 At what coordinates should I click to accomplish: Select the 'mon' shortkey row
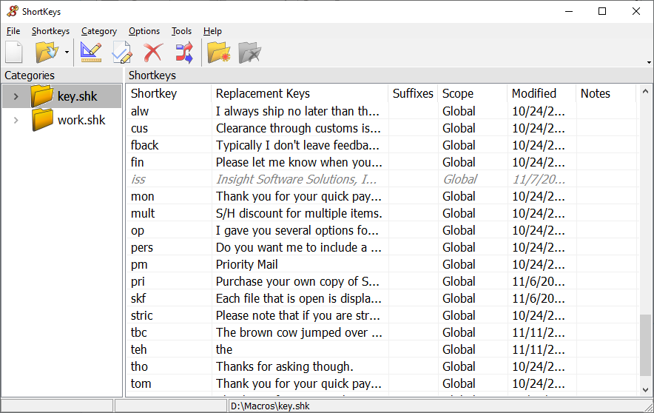[x=382, y=196]
